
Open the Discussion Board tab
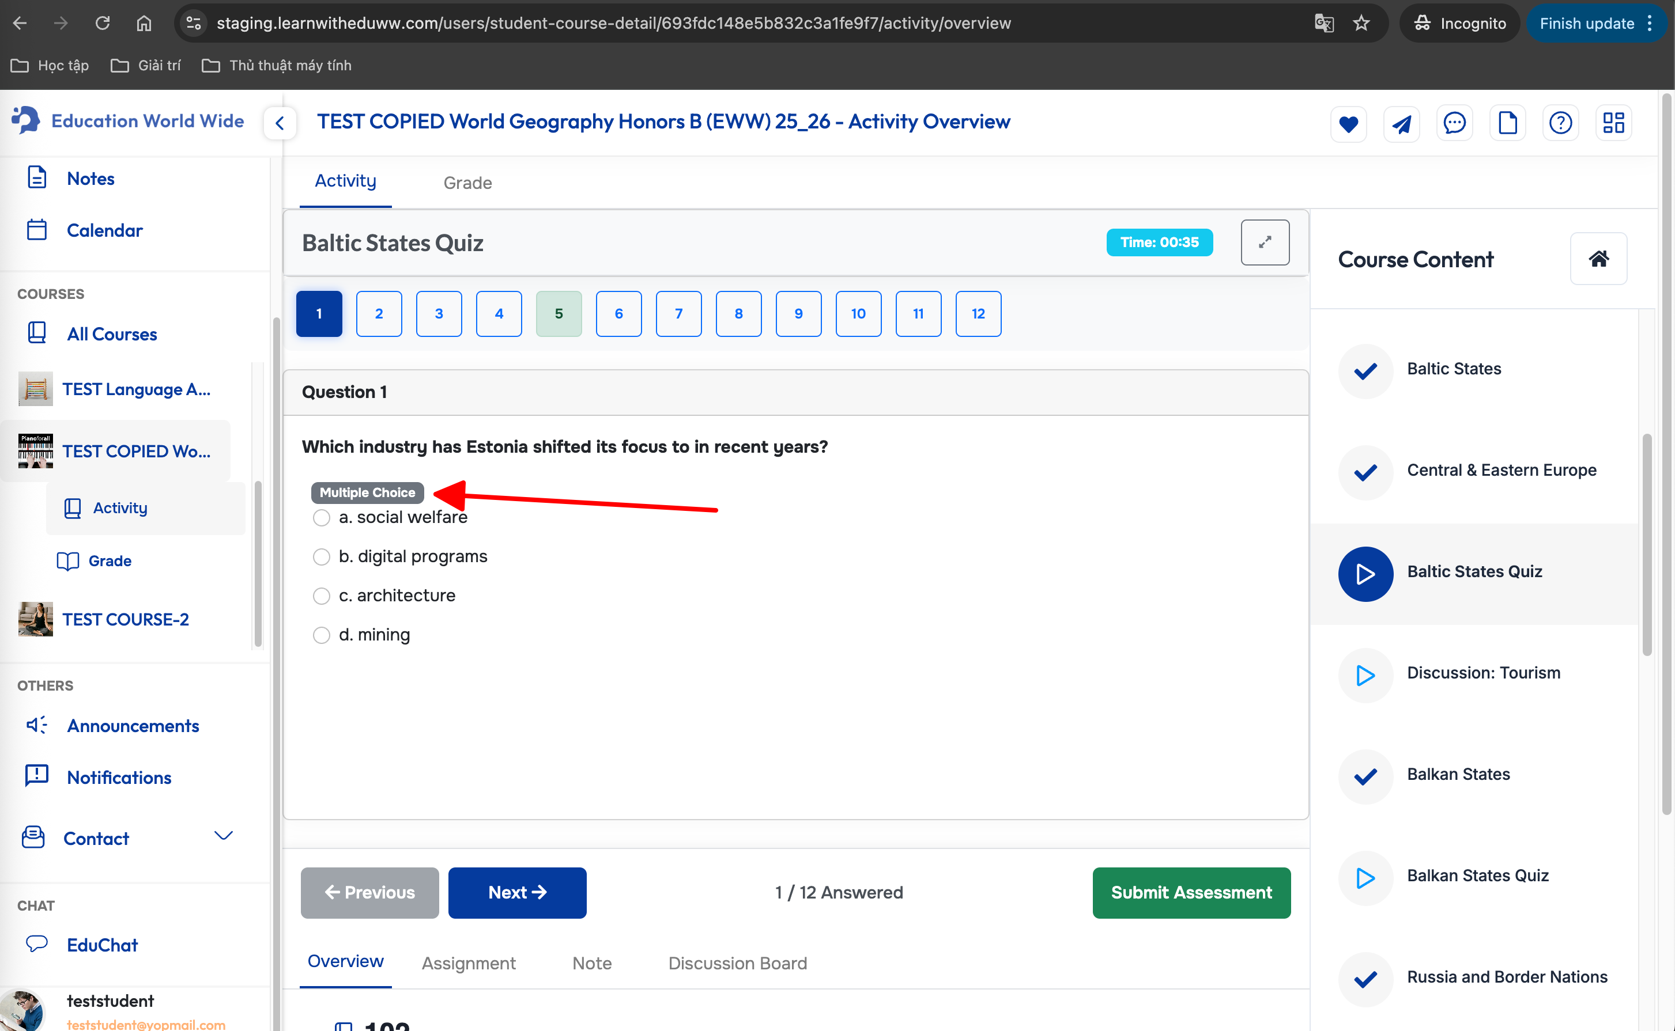point(737,963)
